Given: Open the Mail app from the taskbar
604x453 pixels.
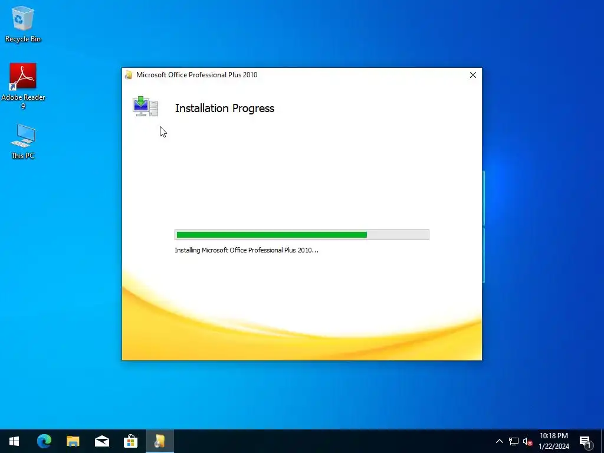Looking at the screenshot, I should pos(101,441).
